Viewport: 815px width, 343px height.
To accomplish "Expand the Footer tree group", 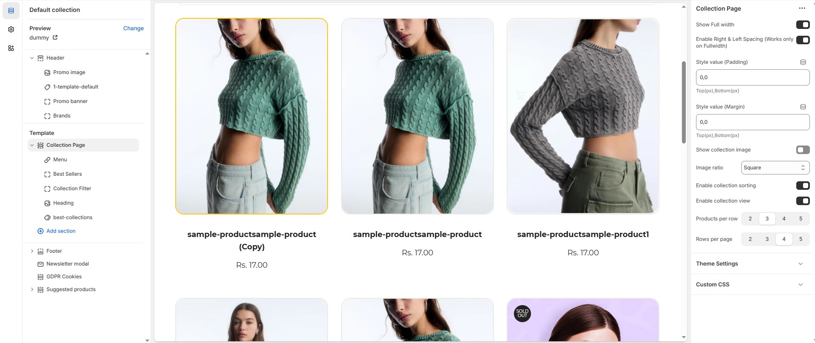I will click(x=32, y=251).
